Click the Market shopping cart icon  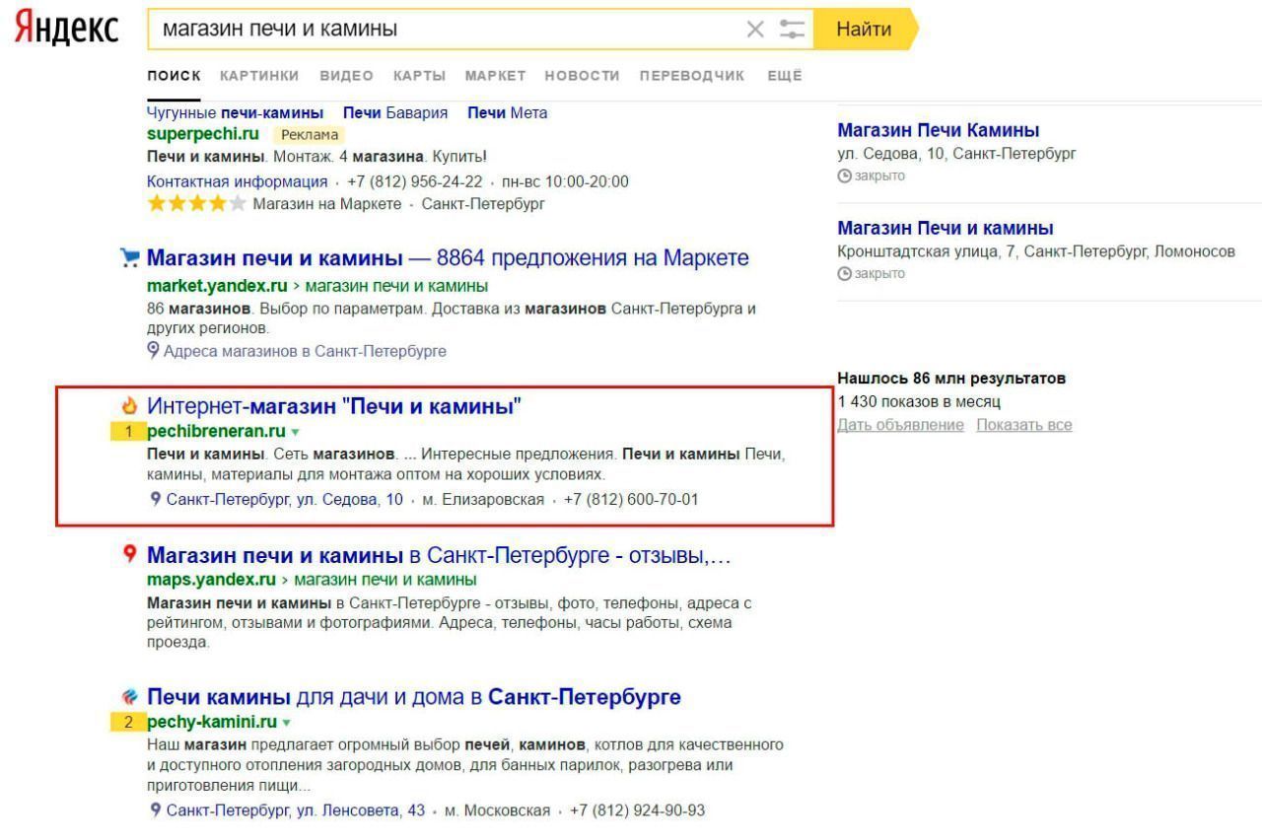click(129, 258)
